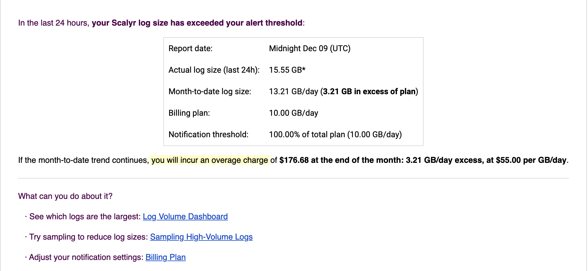Click the 3.21 GB in excess of plan text

(369, 92)
